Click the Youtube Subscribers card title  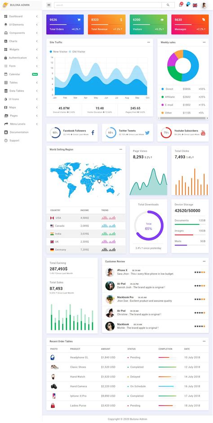point(186,131)
